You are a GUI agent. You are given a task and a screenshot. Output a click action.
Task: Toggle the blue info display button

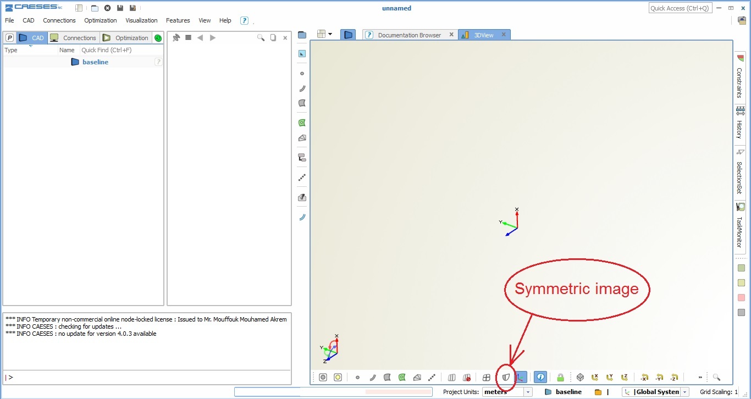click(x=540, y=378)
